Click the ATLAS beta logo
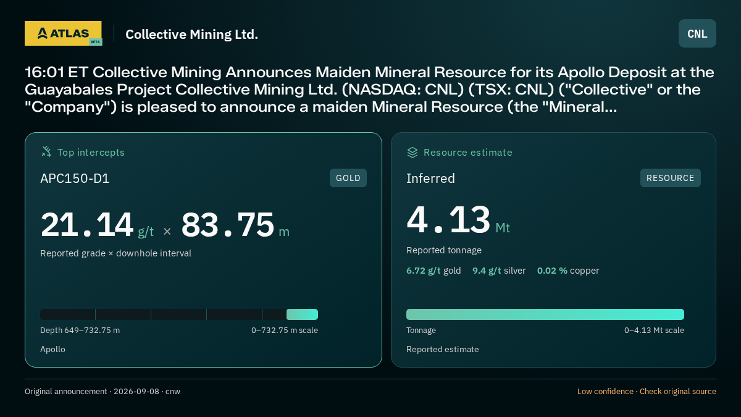 tap(63, 33)
